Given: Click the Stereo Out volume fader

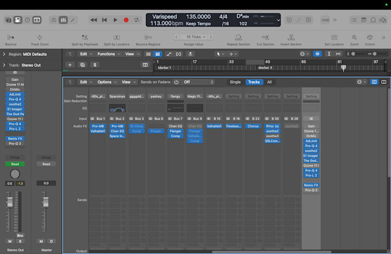Looking at the screenshot, I should (x=10, y=202).
